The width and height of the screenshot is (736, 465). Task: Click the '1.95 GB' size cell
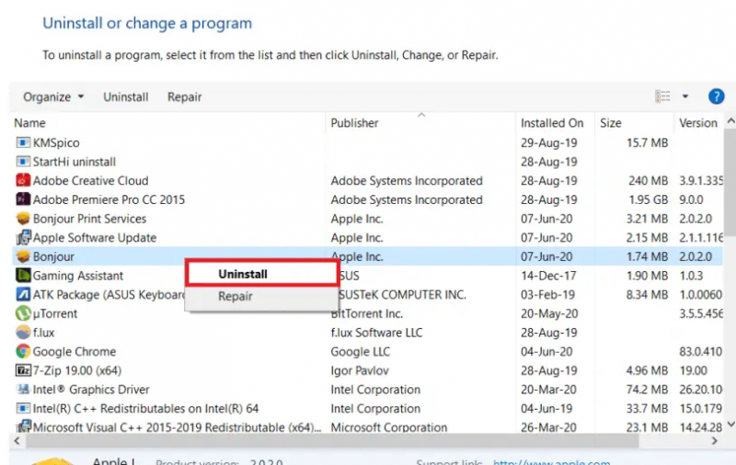649,199
